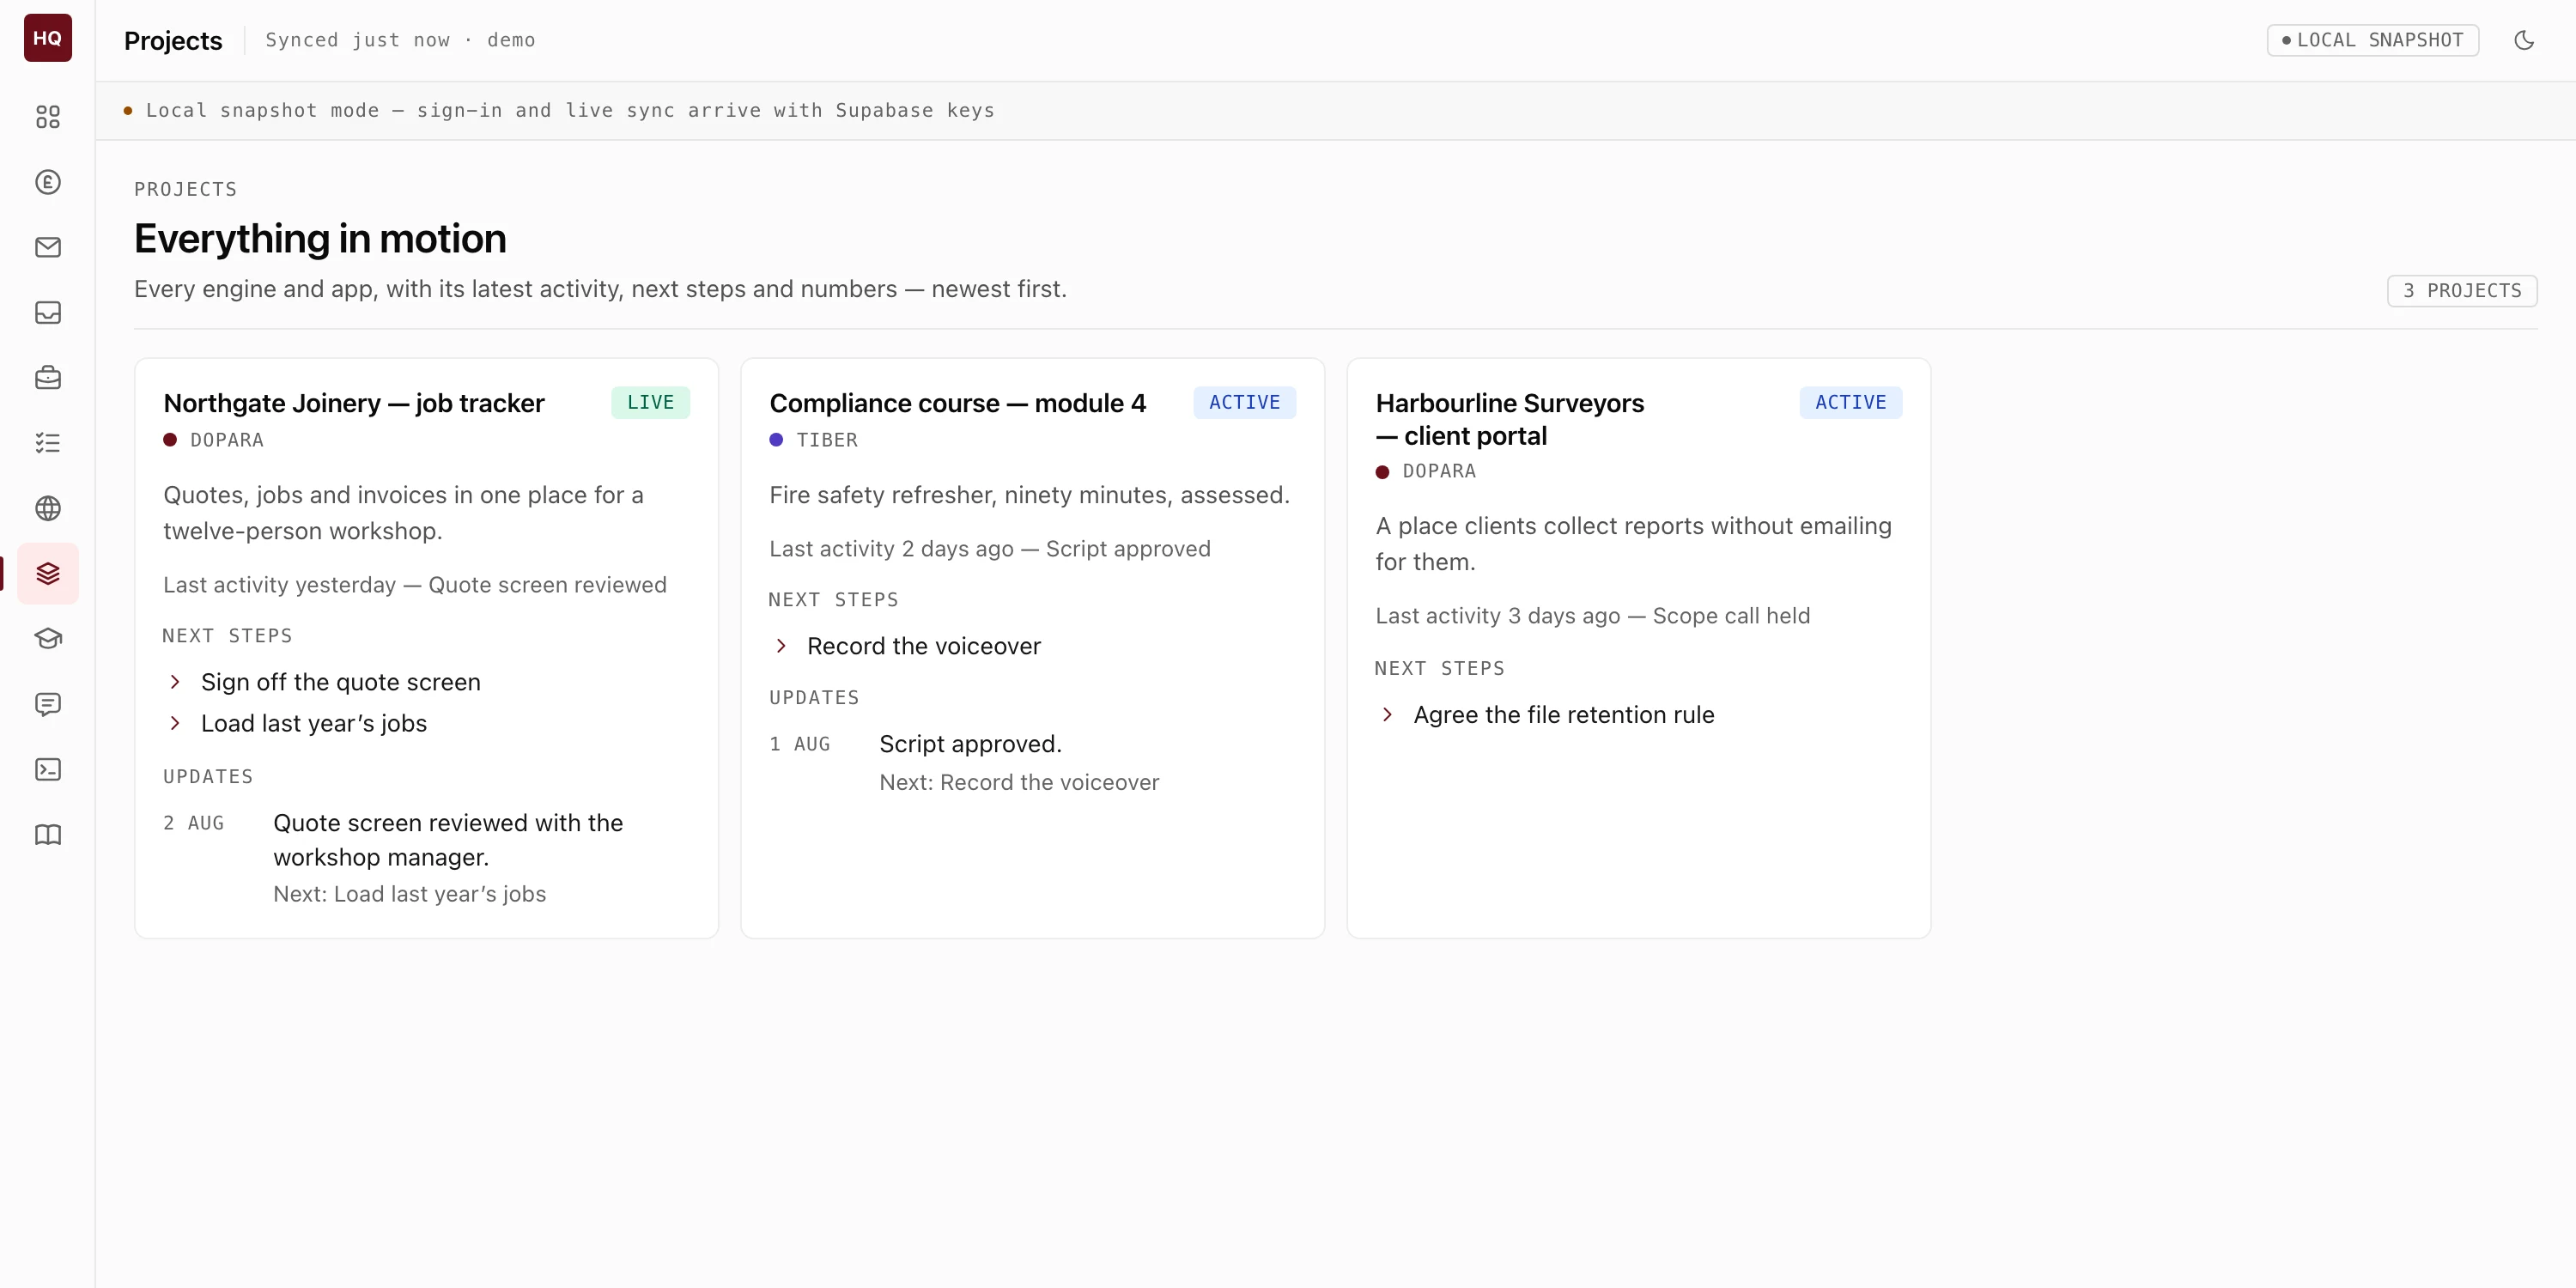
Task: Click the Northgate description about twelve-person workshop
Action: click(x=403, y=513)
